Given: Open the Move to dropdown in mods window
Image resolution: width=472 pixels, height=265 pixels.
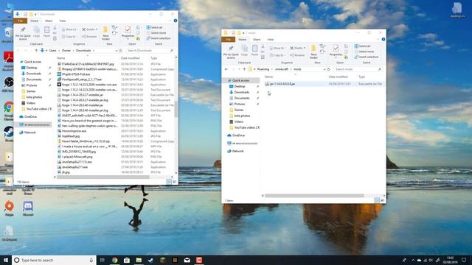Looking at the screenshot, I should click(x=278, y=48).
